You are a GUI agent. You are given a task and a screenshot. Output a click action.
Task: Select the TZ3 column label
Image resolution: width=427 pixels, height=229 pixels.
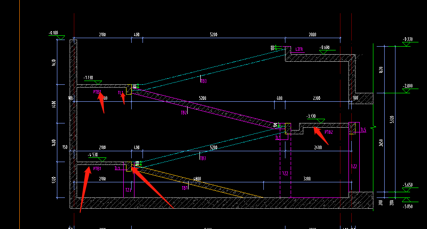[x=128, y=190]
